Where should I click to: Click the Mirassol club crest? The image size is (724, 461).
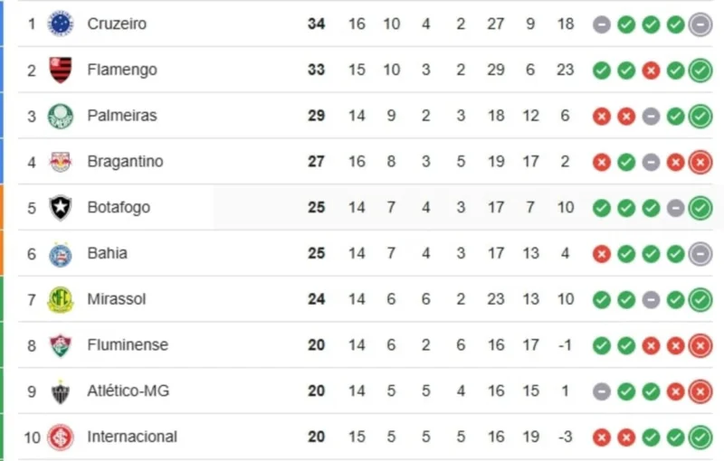[61, 299]
